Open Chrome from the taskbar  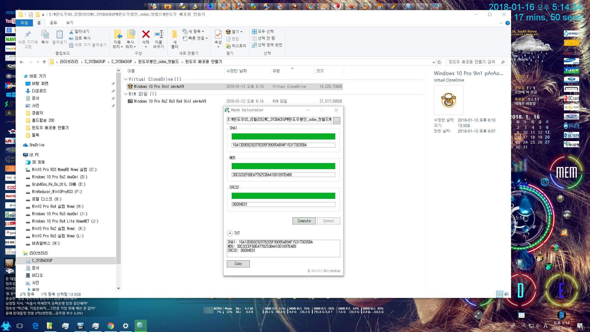tap(111, 326)
